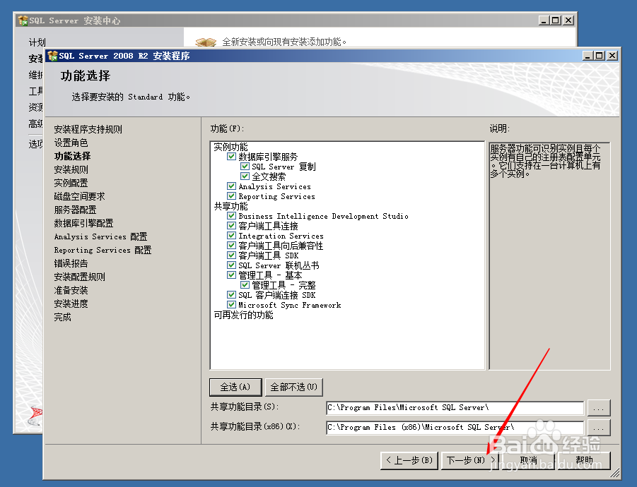The image size is (637, 487).
Task: Toggle 管理工具 - 基本 checkbox
Action: coord(232,275)
